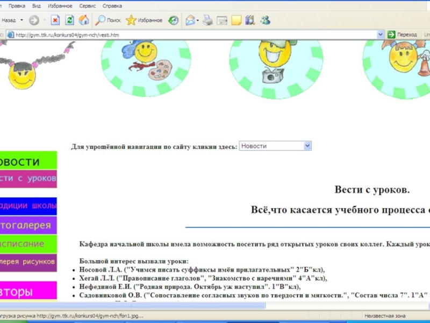Open the Favorites (Избранное) star button
The height and width of the screenshot is (323, 430).
coord(144,20)
